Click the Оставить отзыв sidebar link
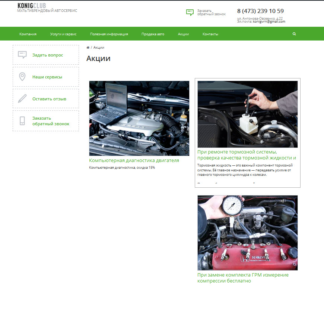 pyautogui.click(x=49, y=99)
